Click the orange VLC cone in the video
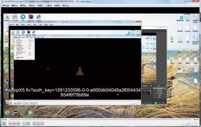 pos(80,71)
